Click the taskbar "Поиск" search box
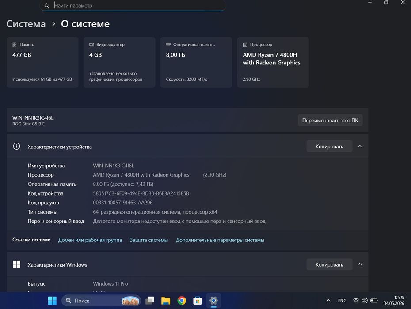Image resolution: width=411 pixels, height=309 pixels. point(101,301)
